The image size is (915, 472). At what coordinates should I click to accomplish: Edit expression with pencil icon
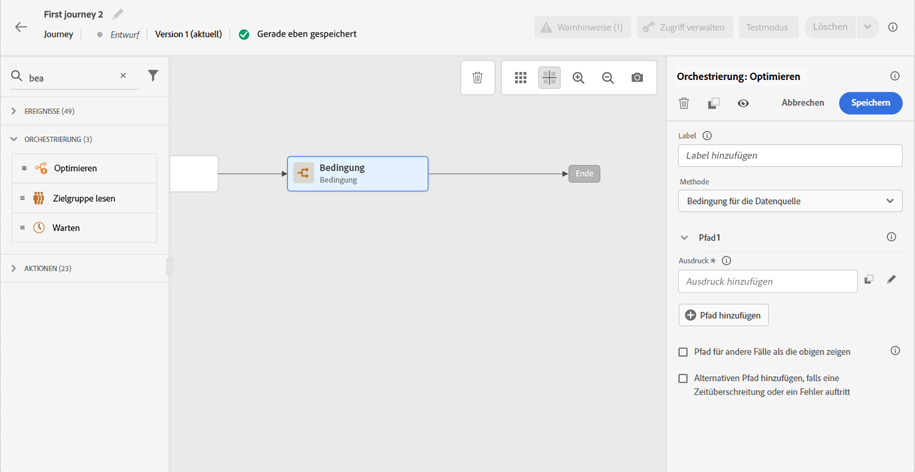tap(891, 280)
